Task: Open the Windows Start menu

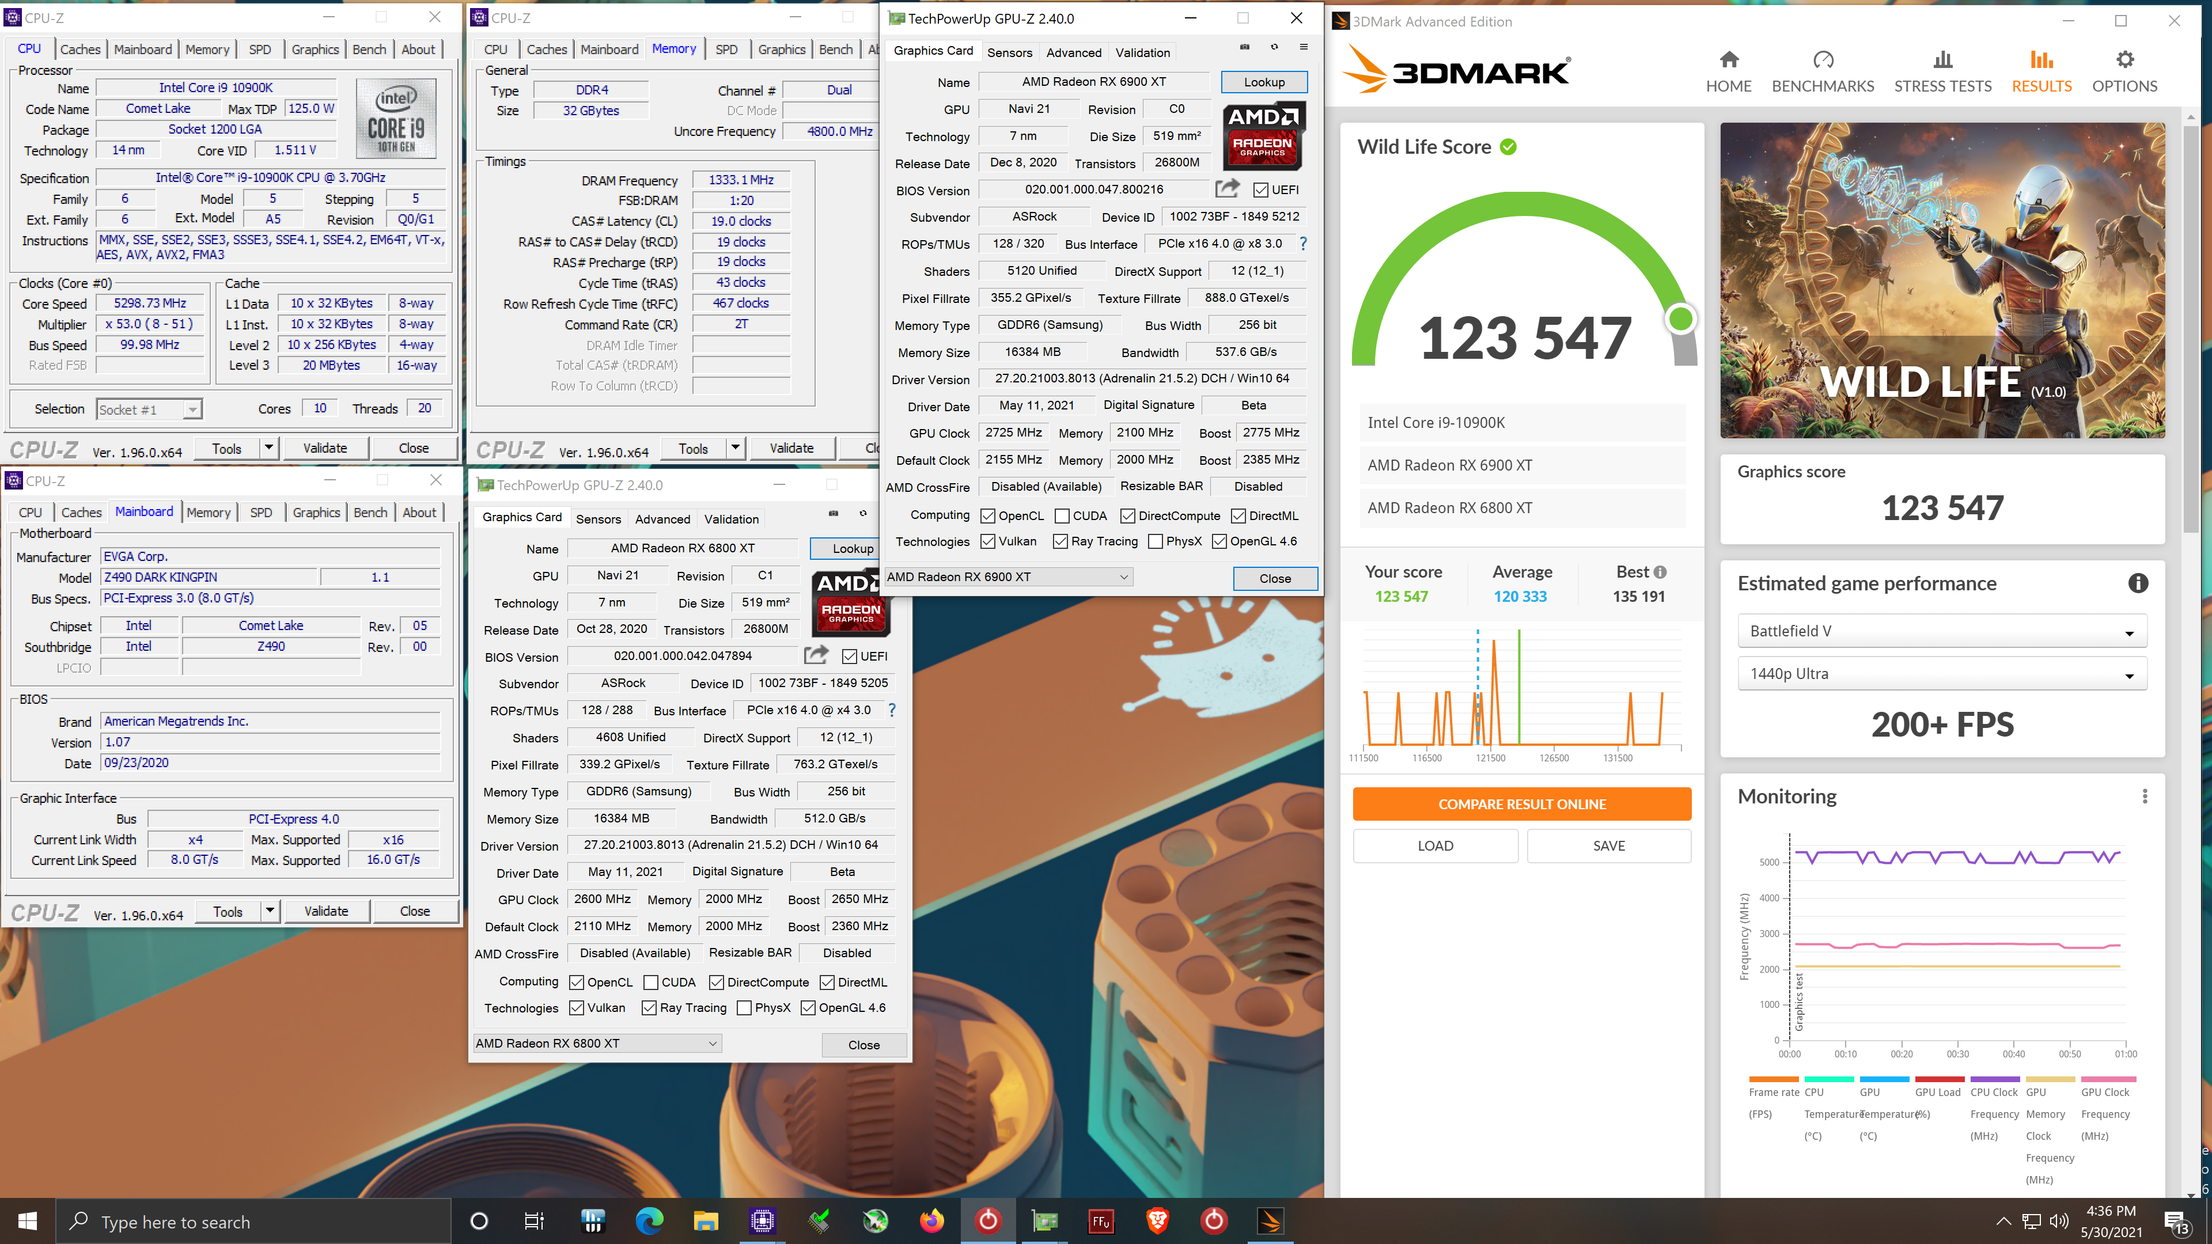Action: tap(28, 1221)
